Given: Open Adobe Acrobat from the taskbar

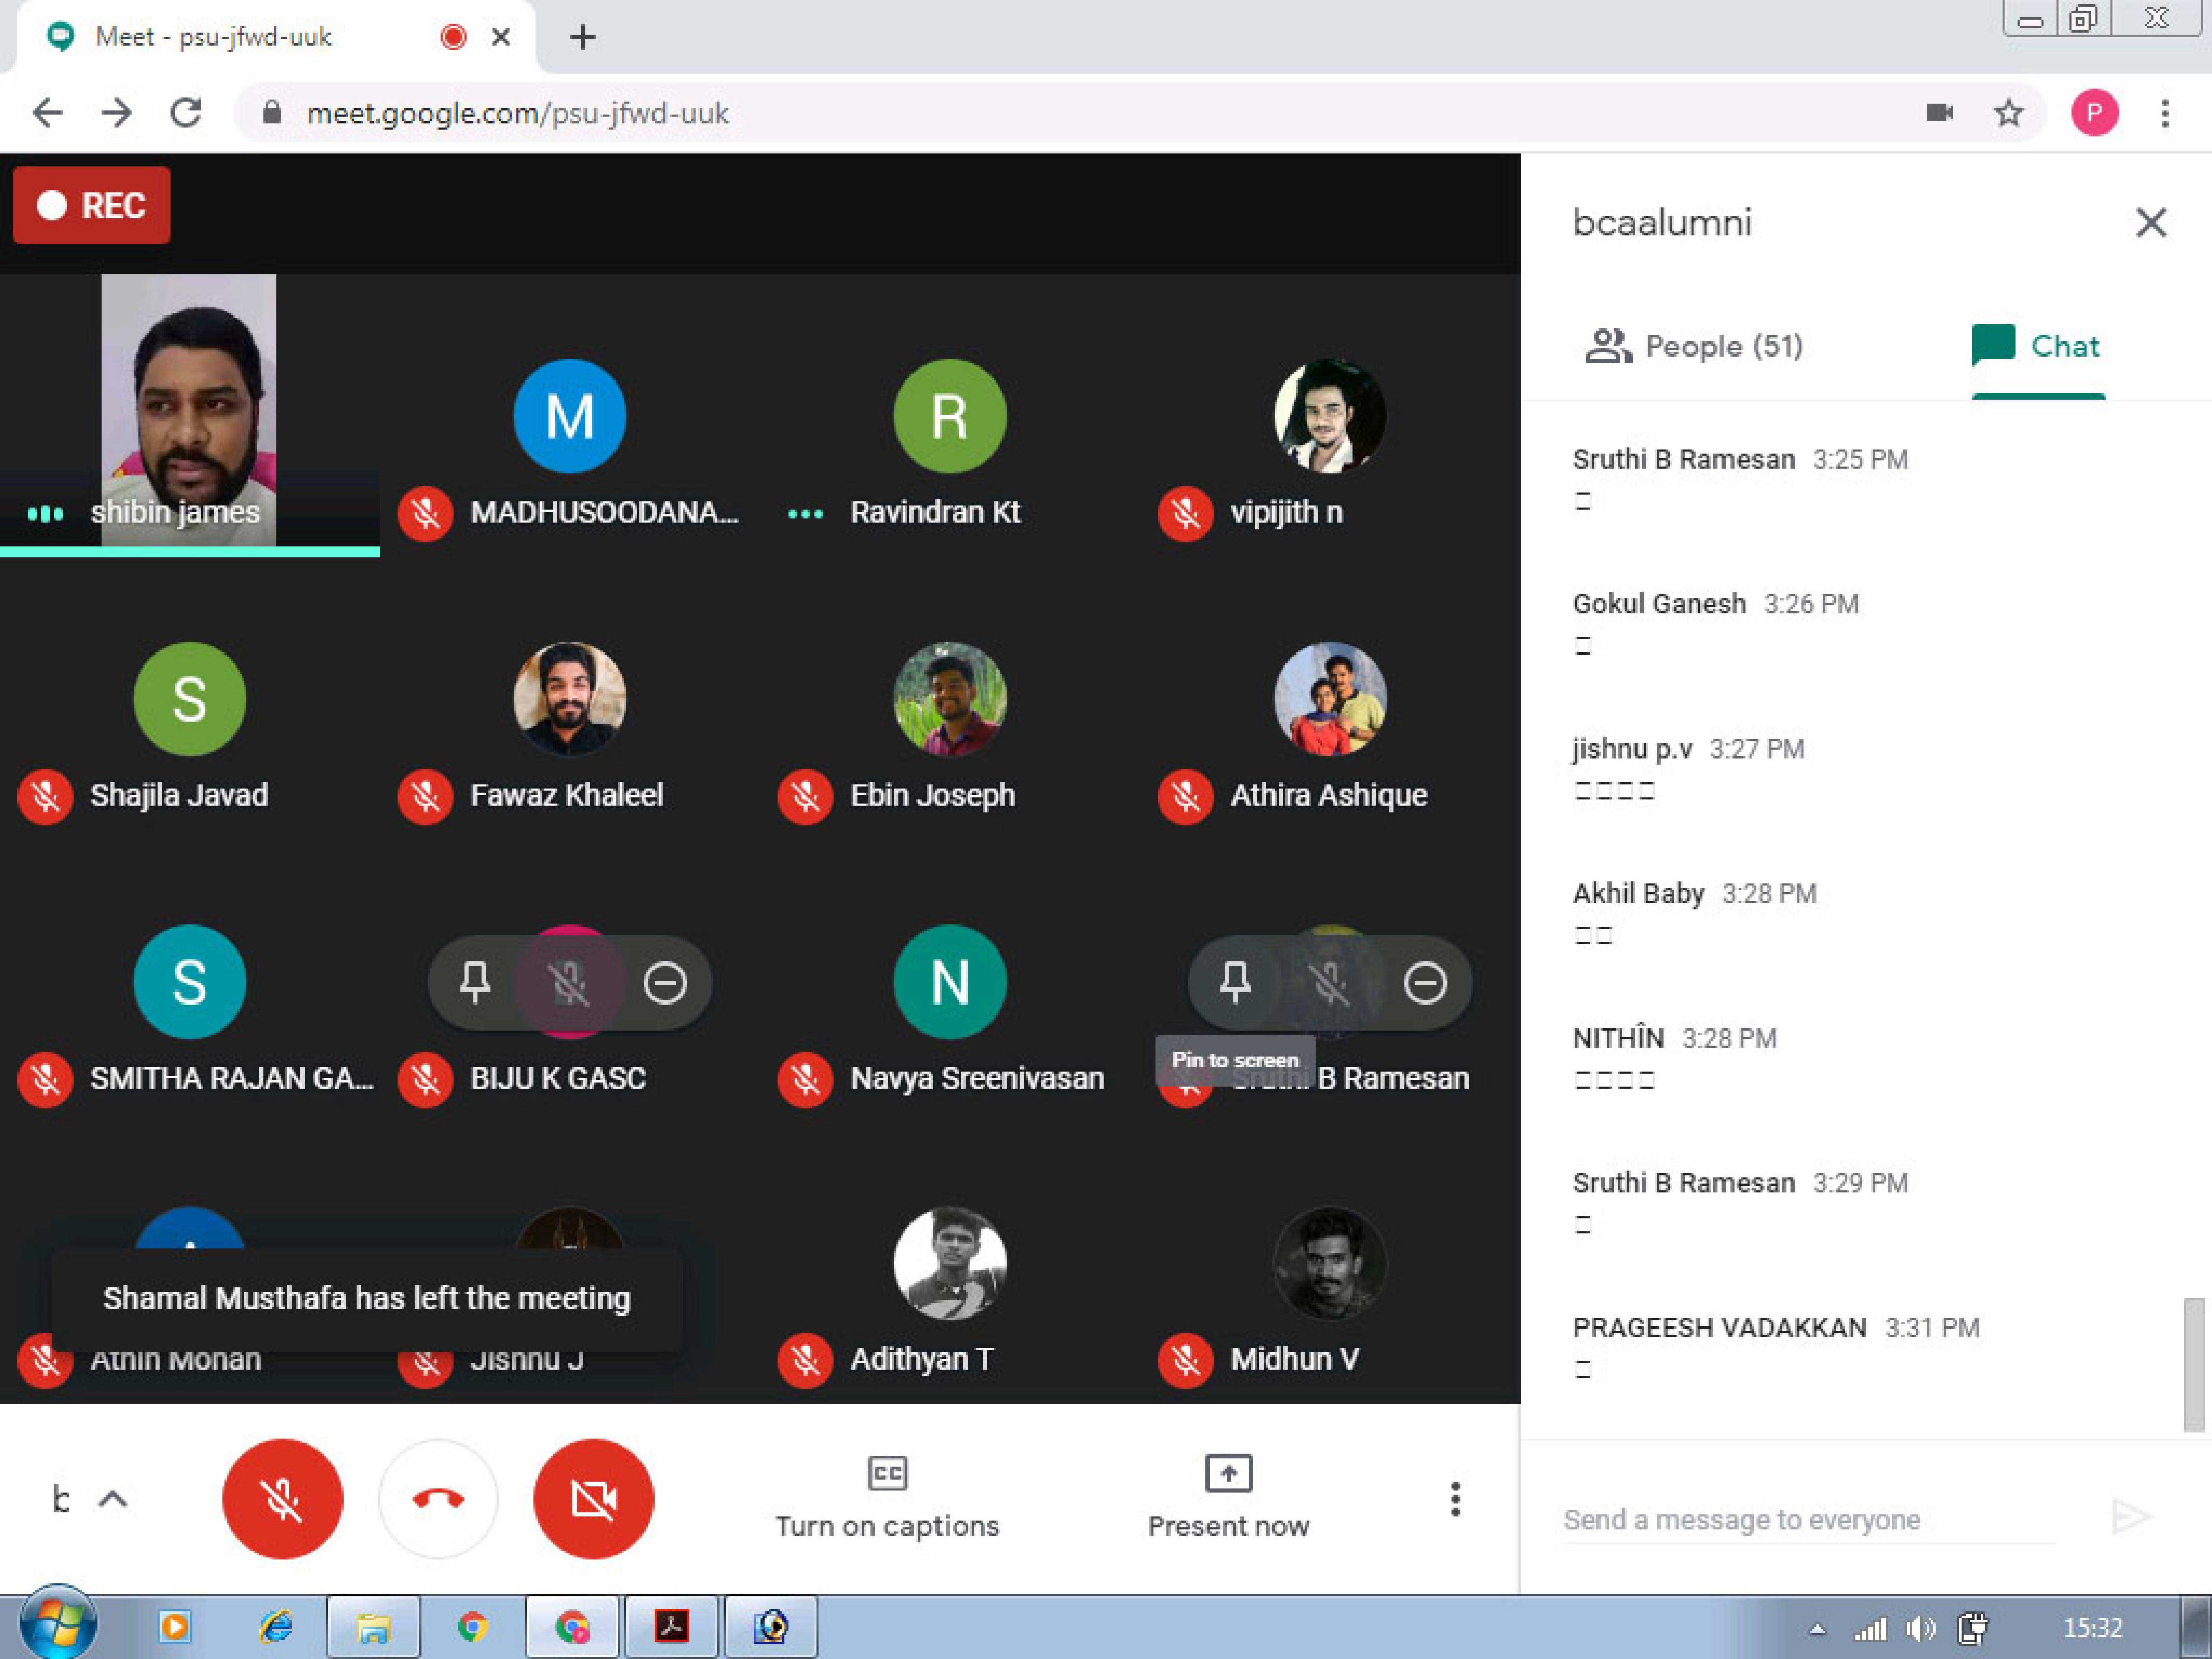Looking at the screenshot, I should click(x=671, y=1627).
